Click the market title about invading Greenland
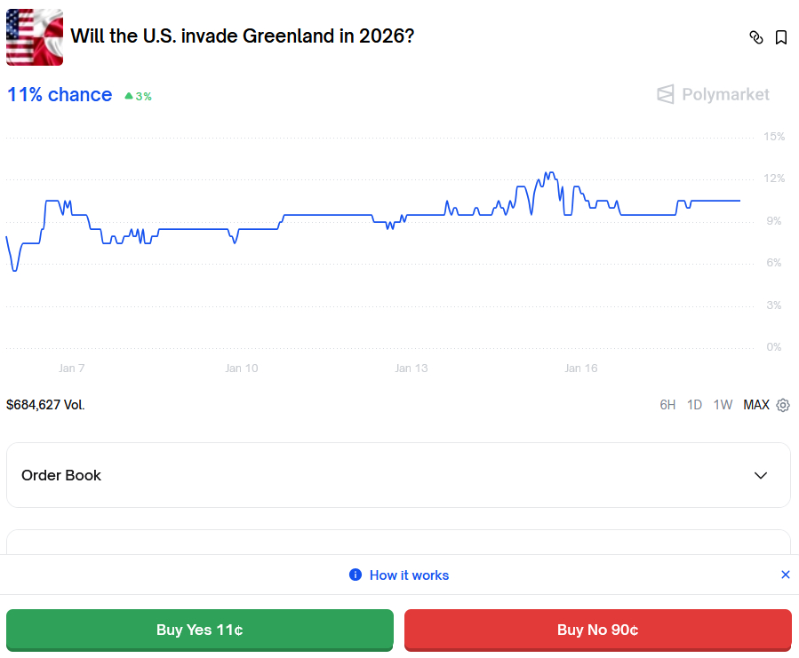The width and height of the screenshot is (799, 658). pos(242,36)
